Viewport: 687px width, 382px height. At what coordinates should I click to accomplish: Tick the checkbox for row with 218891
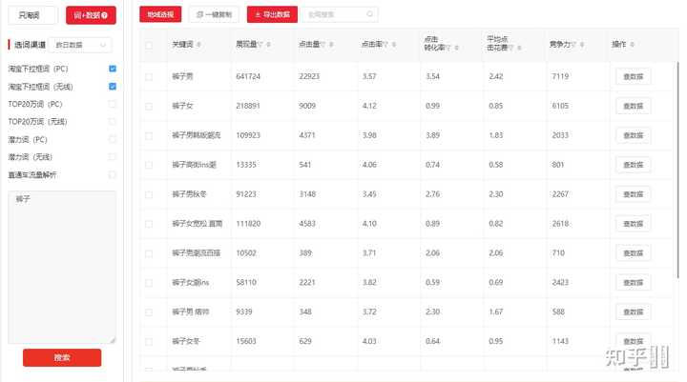pyautogui.click(x=149, y=107)
